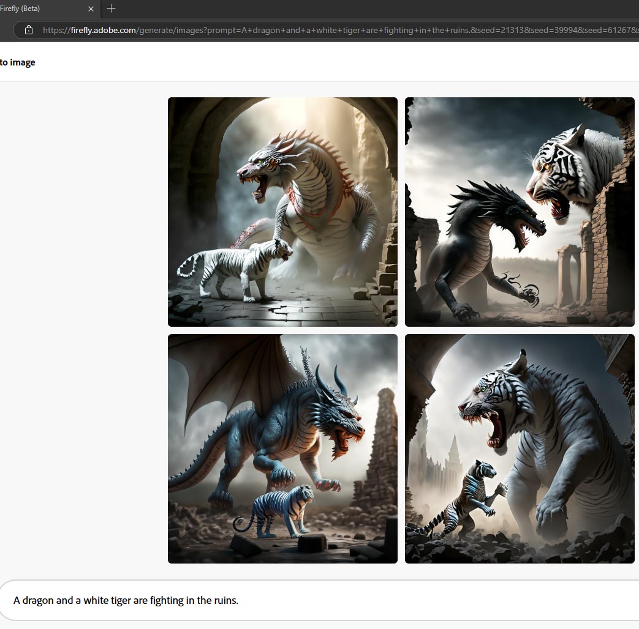Screen dimensions: 639x629
Task: Open the white dragon in archway image
Action: 282,212
